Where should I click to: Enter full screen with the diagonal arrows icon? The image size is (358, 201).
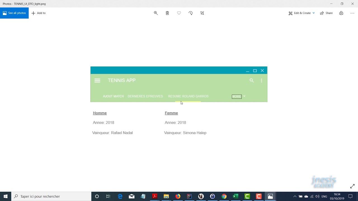pos(352,186)
